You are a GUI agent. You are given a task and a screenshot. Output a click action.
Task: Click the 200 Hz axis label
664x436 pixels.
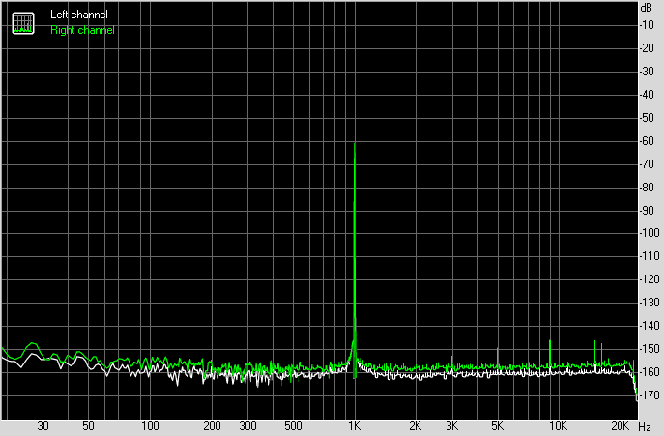[212, 425]
